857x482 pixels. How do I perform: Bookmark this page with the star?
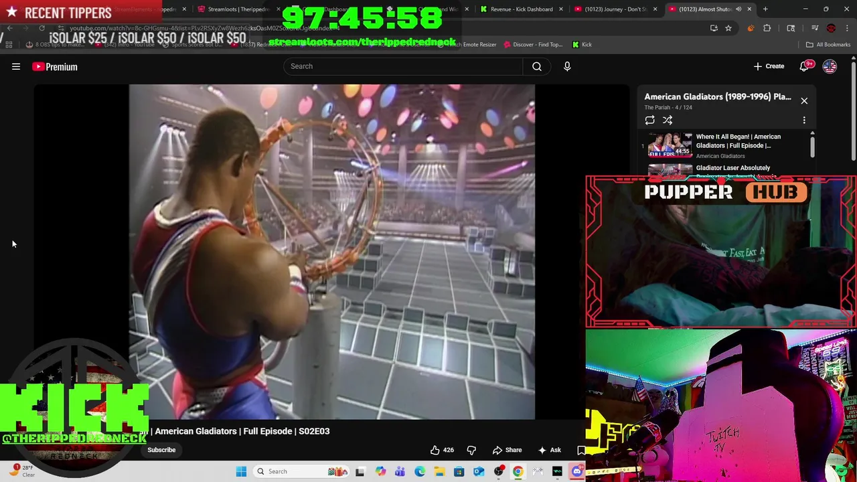pyautogui.click(x=728, y=28)
